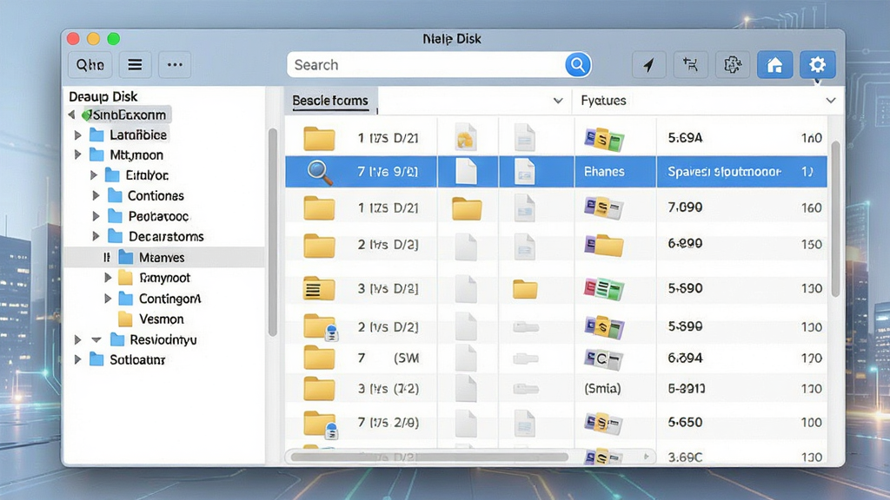890x500 pixels.
Task: Click the stacked cards icon in 5.650 row
Action: 603,423
